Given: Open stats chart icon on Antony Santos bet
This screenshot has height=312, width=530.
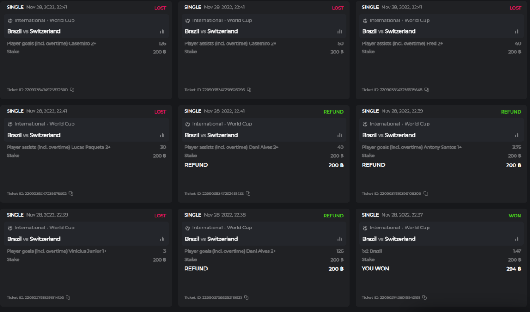Looking at the screenshot, I should pos(517,135).
